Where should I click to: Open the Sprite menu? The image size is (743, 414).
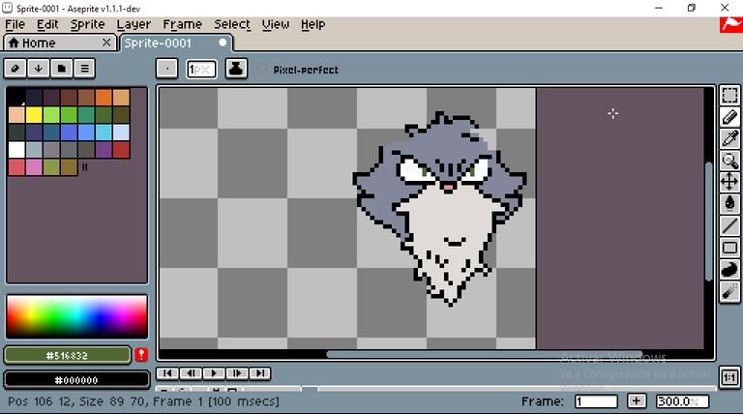pos(88,24)
